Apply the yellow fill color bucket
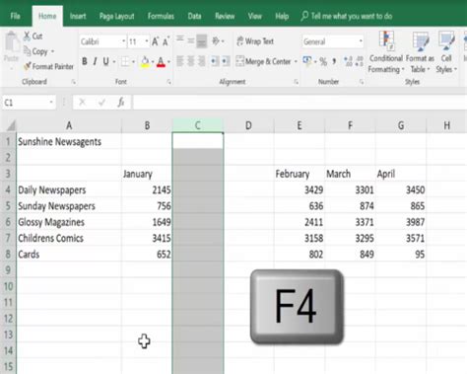 point(145,61)
